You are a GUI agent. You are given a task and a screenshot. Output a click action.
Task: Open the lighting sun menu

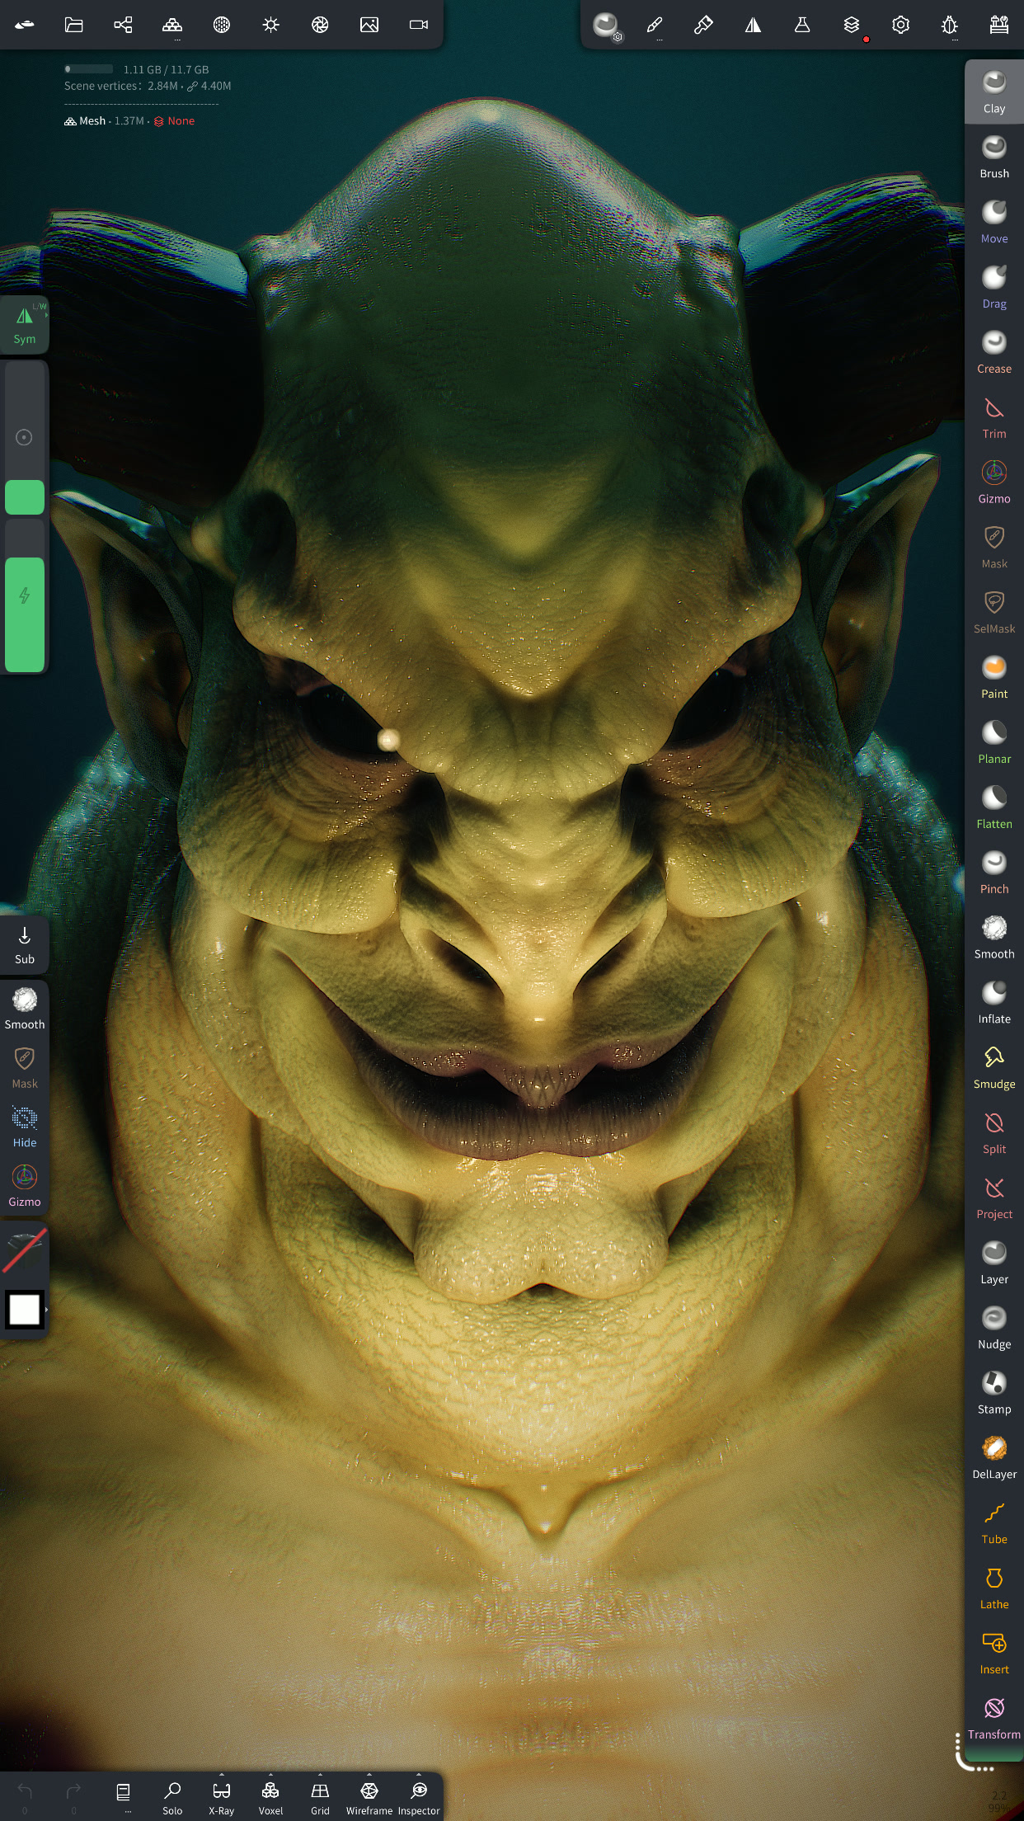click(270, 26)
